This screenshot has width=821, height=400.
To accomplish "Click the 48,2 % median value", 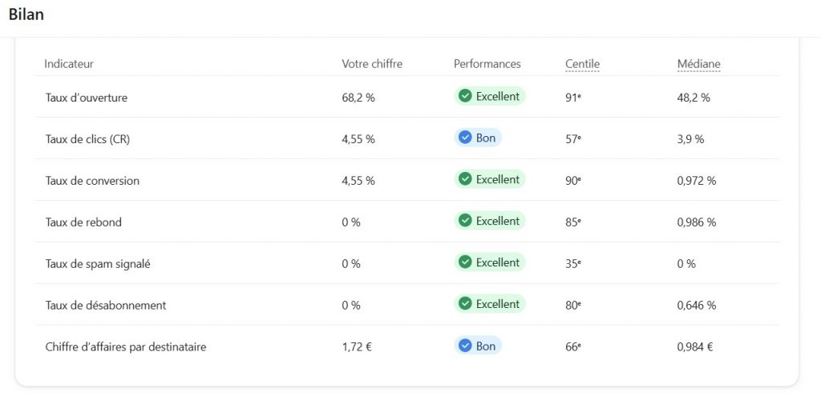I will (x=694, y=98).
